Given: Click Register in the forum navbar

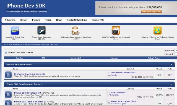Looking at the screenshot, I should point(19,58).
